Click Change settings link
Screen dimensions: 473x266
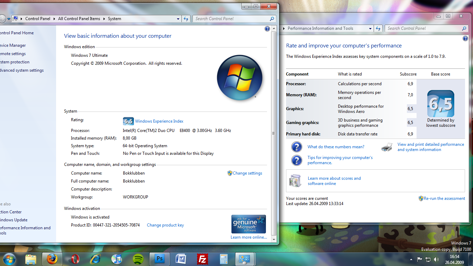point(248,173)
